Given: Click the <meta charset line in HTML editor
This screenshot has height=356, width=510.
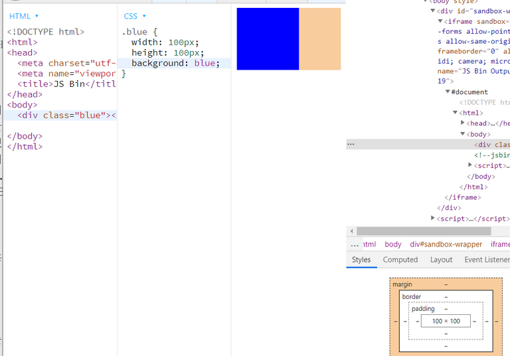Looking at the screenshot, I should point(66,63).
